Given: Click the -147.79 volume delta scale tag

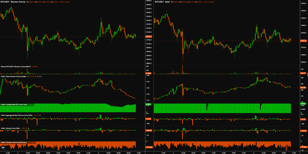Looking at the screenshot, I should point(304,130).
